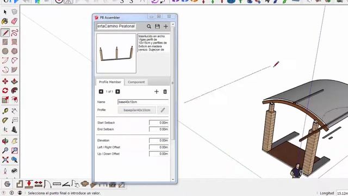Click the search icon in PB Assembler

[x=148, y=27]
